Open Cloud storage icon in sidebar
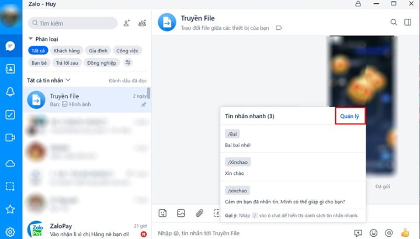420x239 pixels. [10, 163]
